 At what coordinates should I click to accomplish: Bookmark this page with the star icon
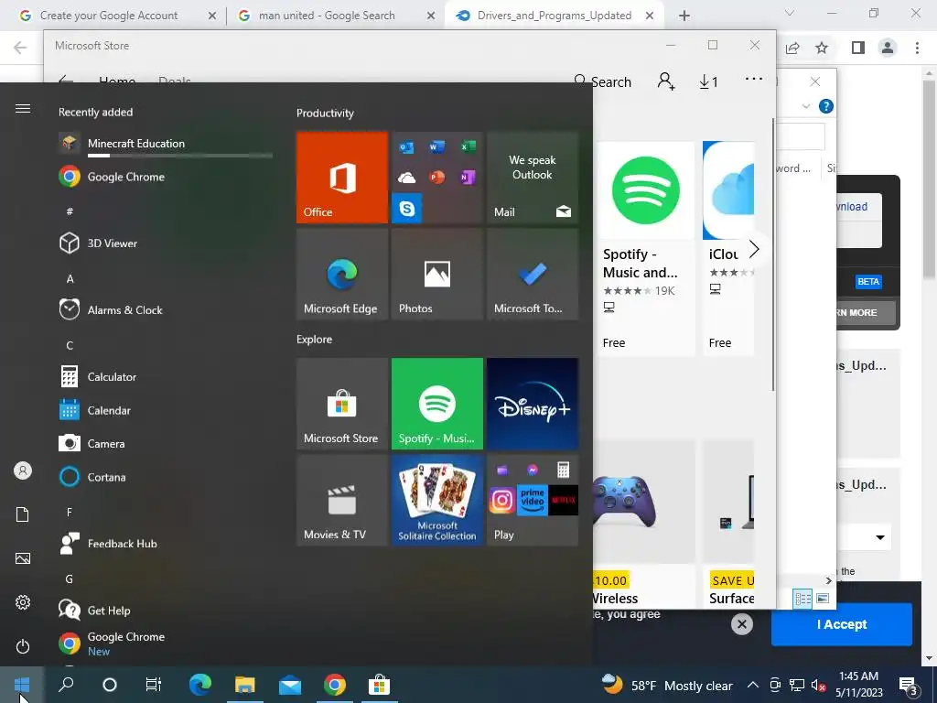tap(823, 48)
